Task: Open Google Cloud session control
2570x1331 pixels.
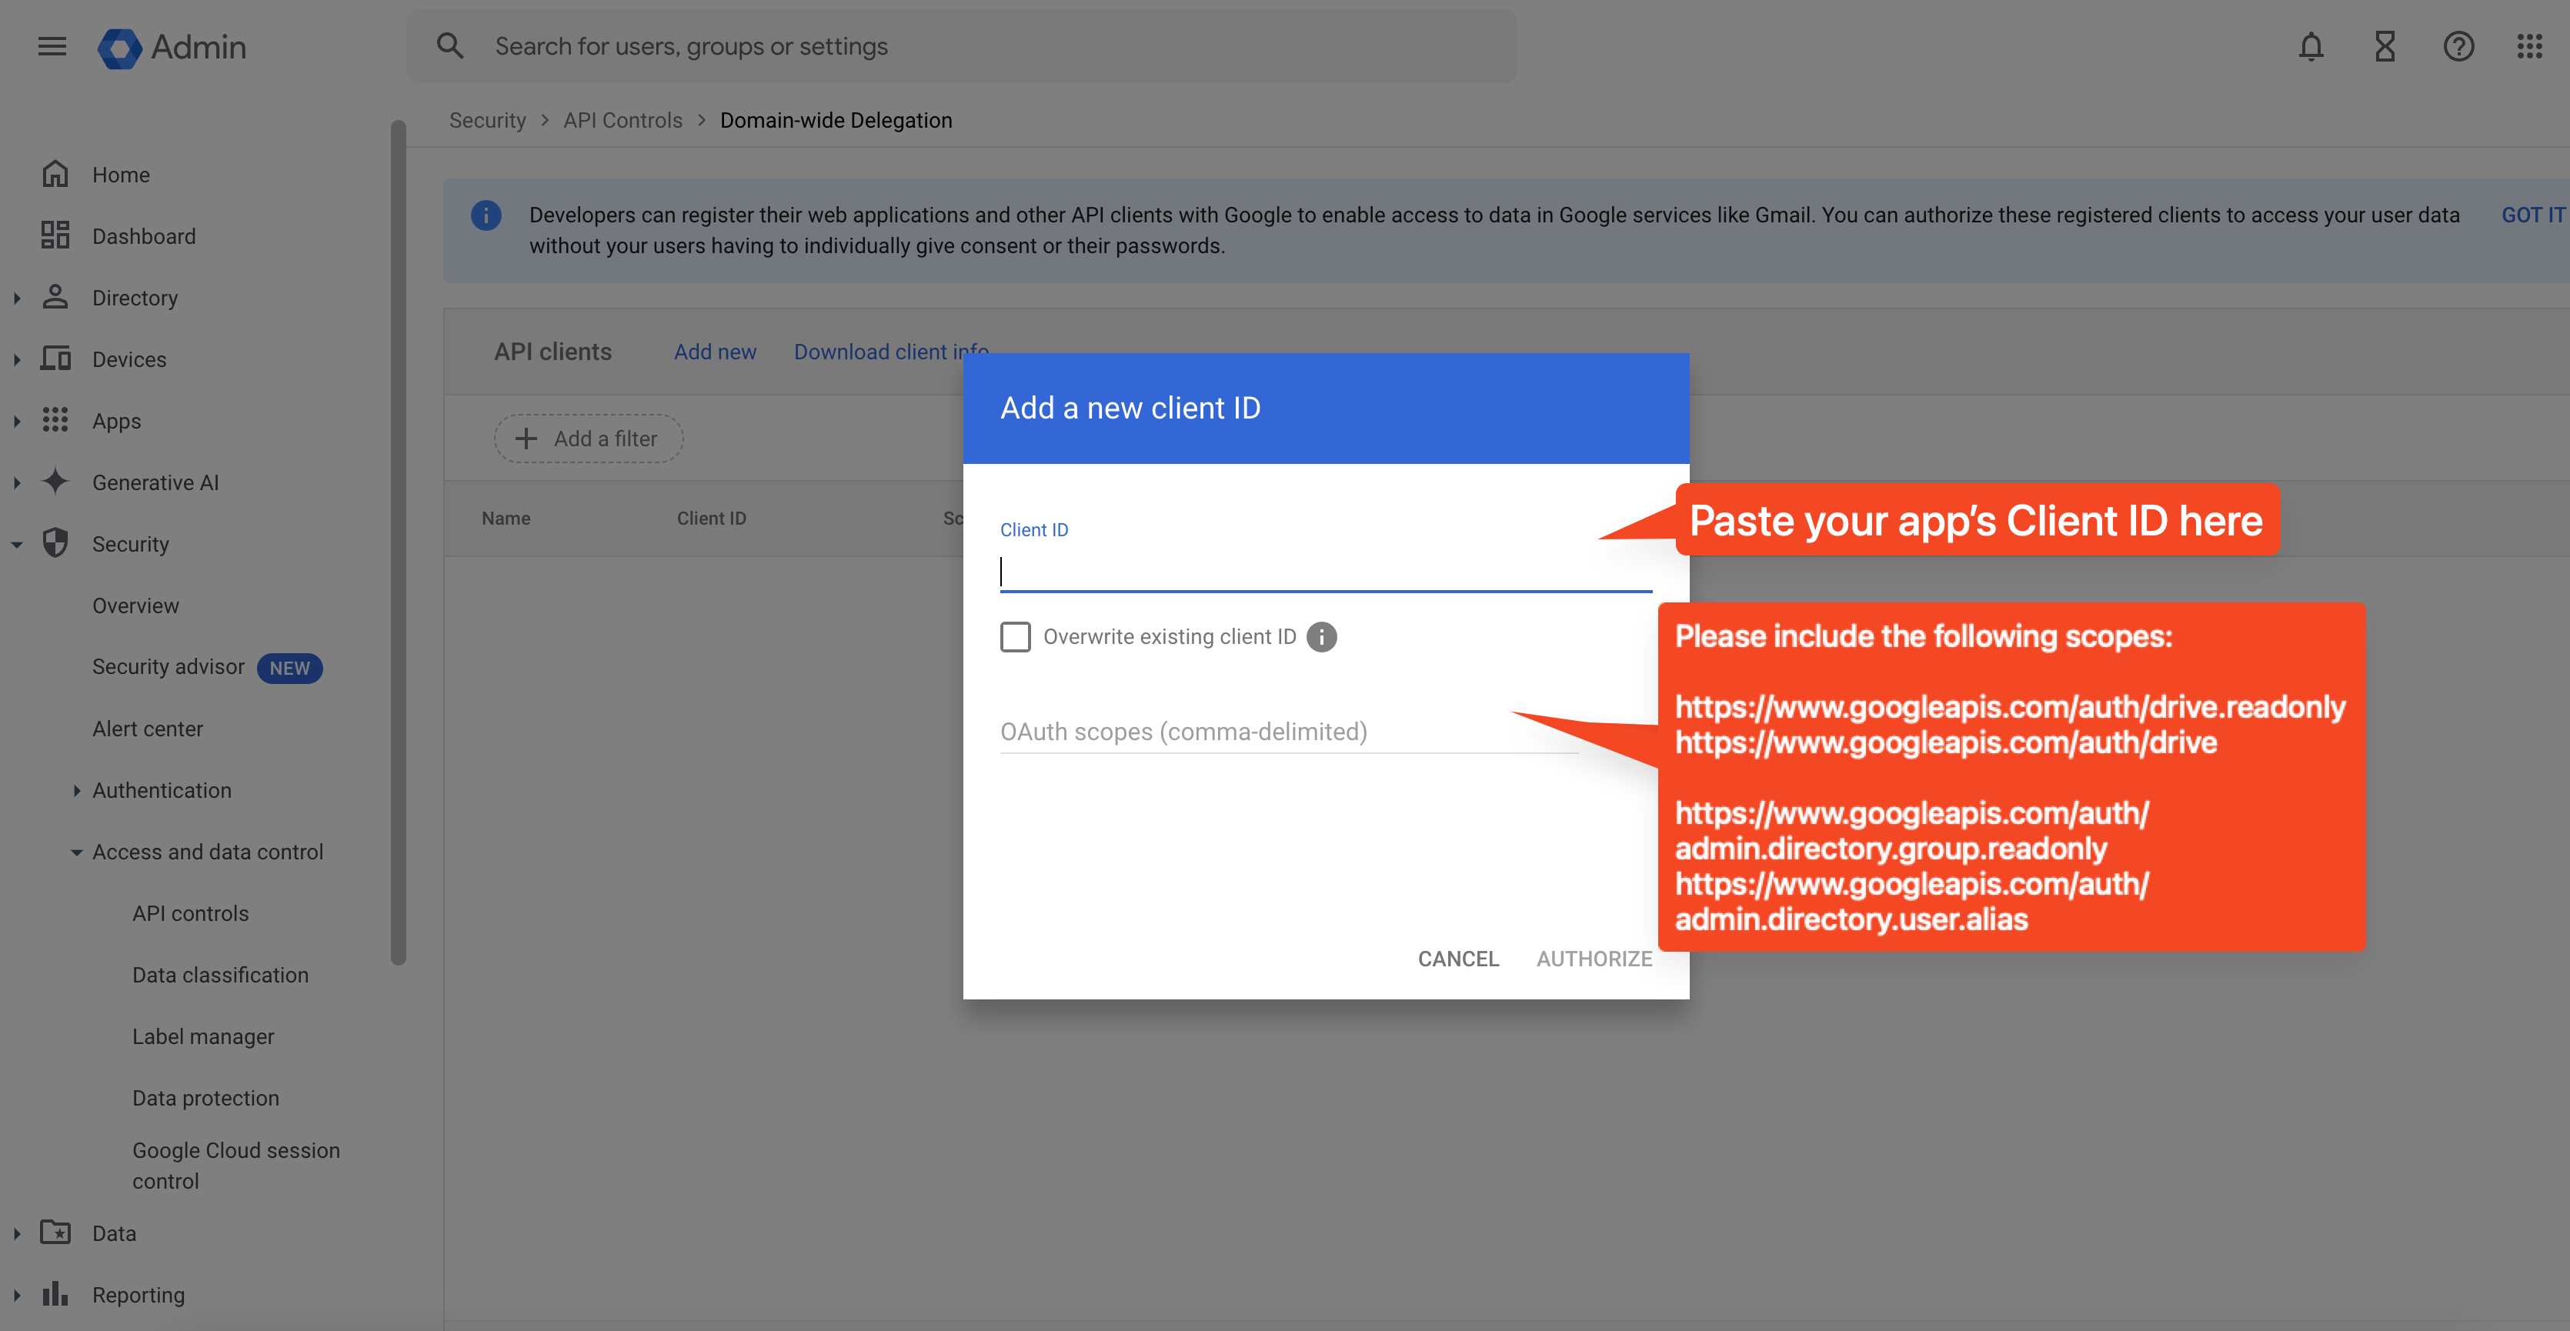Action: pyautogui.click(x=236, y=1166)
